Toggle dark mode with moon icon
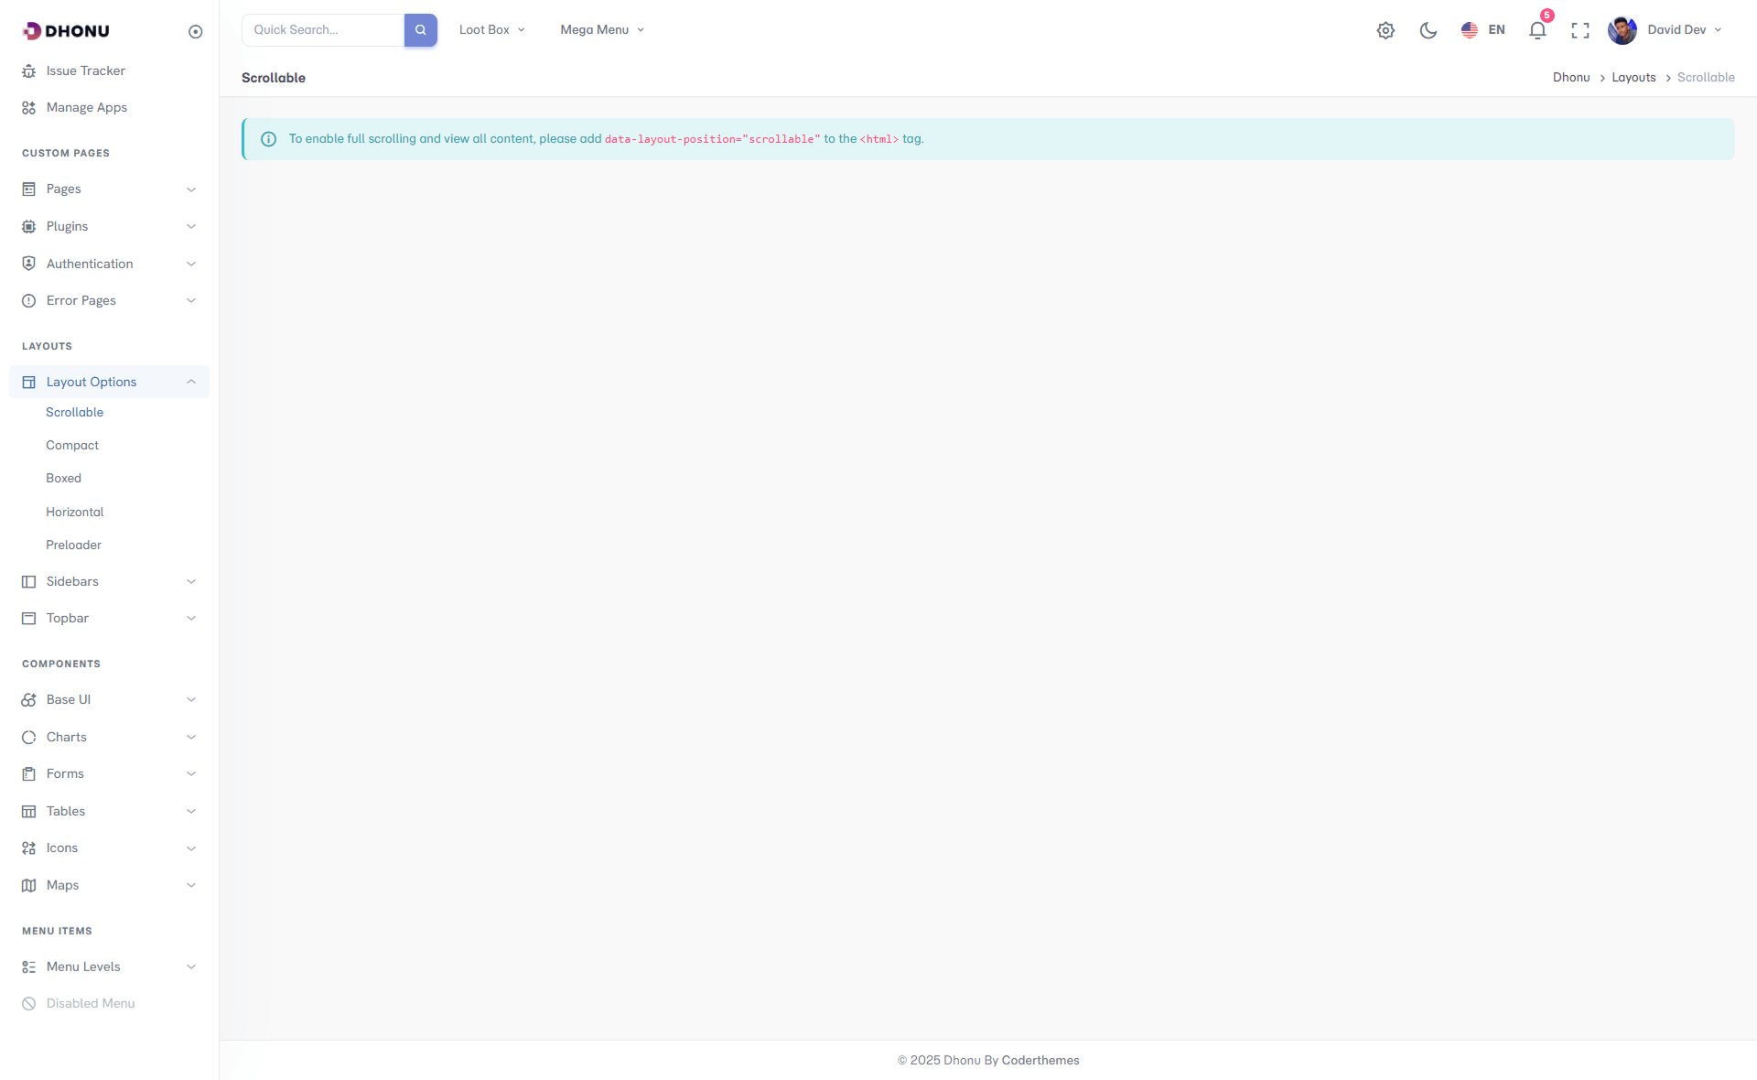Image resolution: width=1757 pixels, height=1080 pixels. pos(1428,30)
